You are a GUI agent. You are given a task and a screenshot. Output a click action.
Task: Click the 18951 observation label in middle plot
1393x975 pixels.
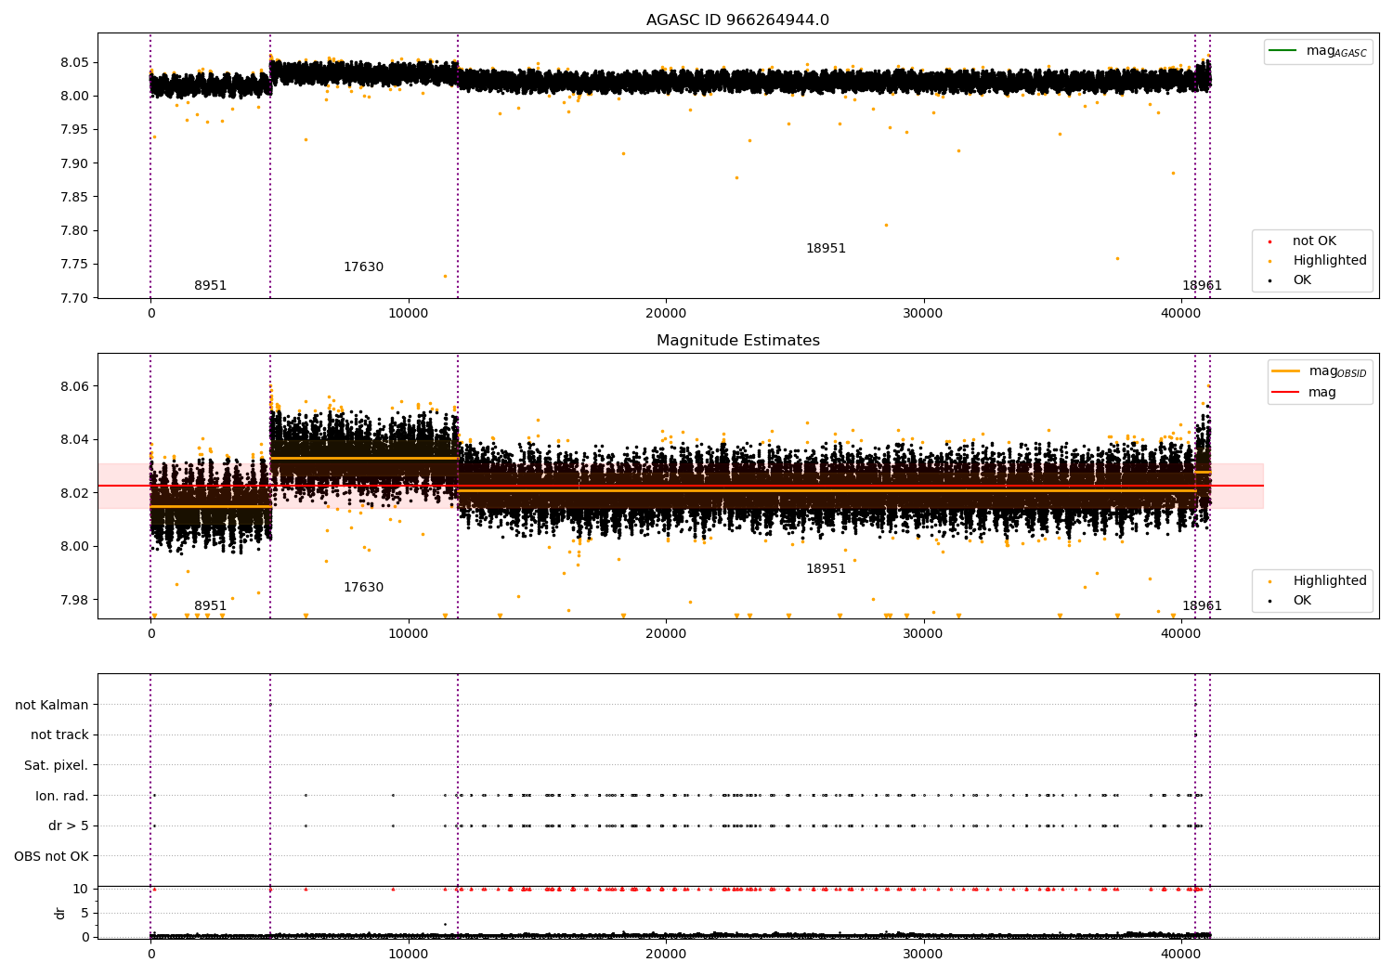coord(826,569)
